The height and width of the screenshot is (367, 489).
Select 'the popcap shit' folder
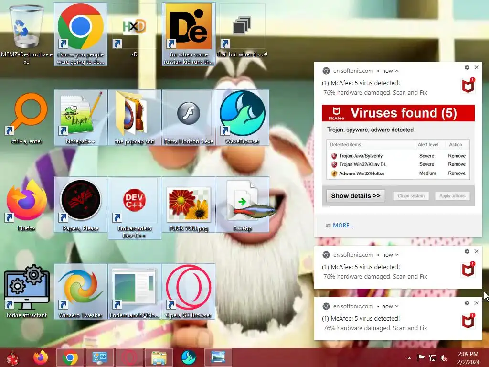pyautogui.click(x=134, y=118)
